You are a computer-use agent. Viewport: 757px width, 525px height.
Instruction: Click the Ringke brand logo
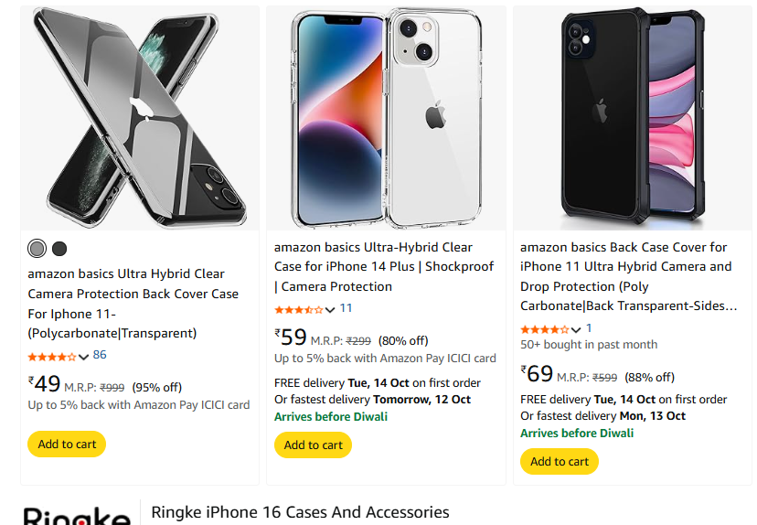click(x=77, y=517)
